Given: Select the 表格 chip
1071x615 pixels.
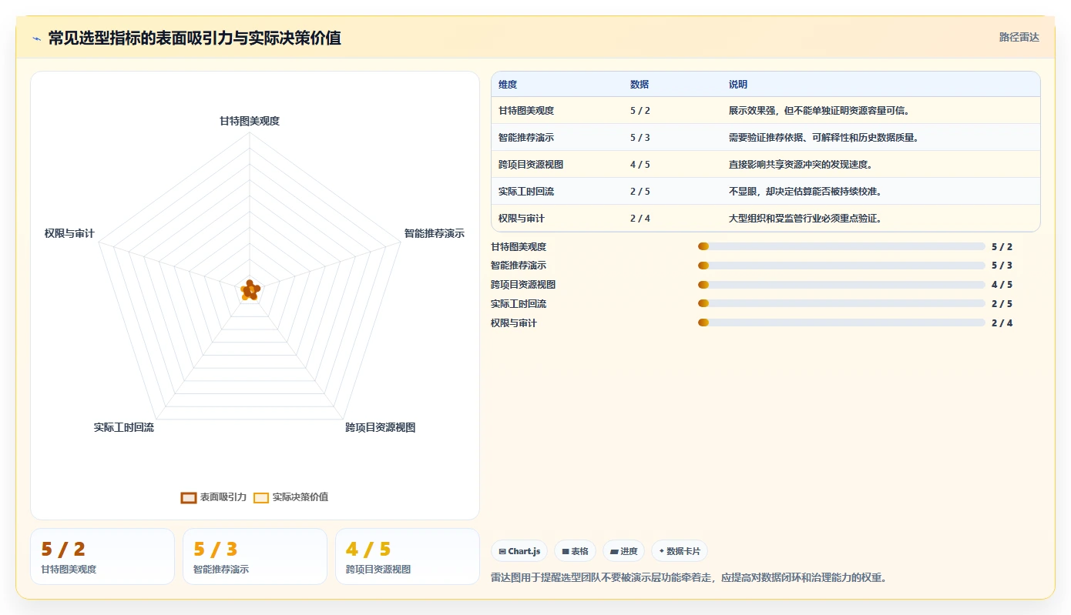Looking at the screenshot, I should coord(575,551).
